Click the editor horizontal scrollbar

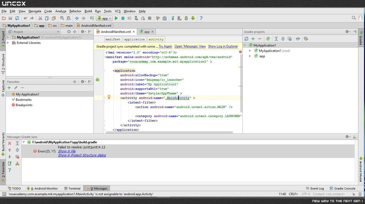click(169, 132)
